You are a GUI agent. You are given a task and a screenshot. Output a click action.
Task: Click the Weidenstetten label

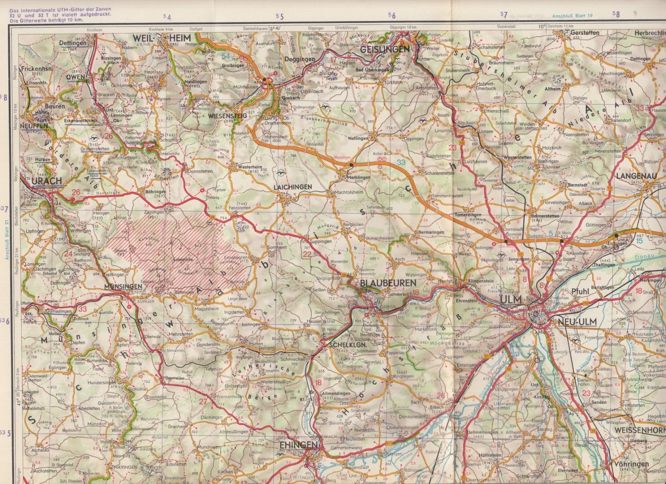tap(529, 127)
